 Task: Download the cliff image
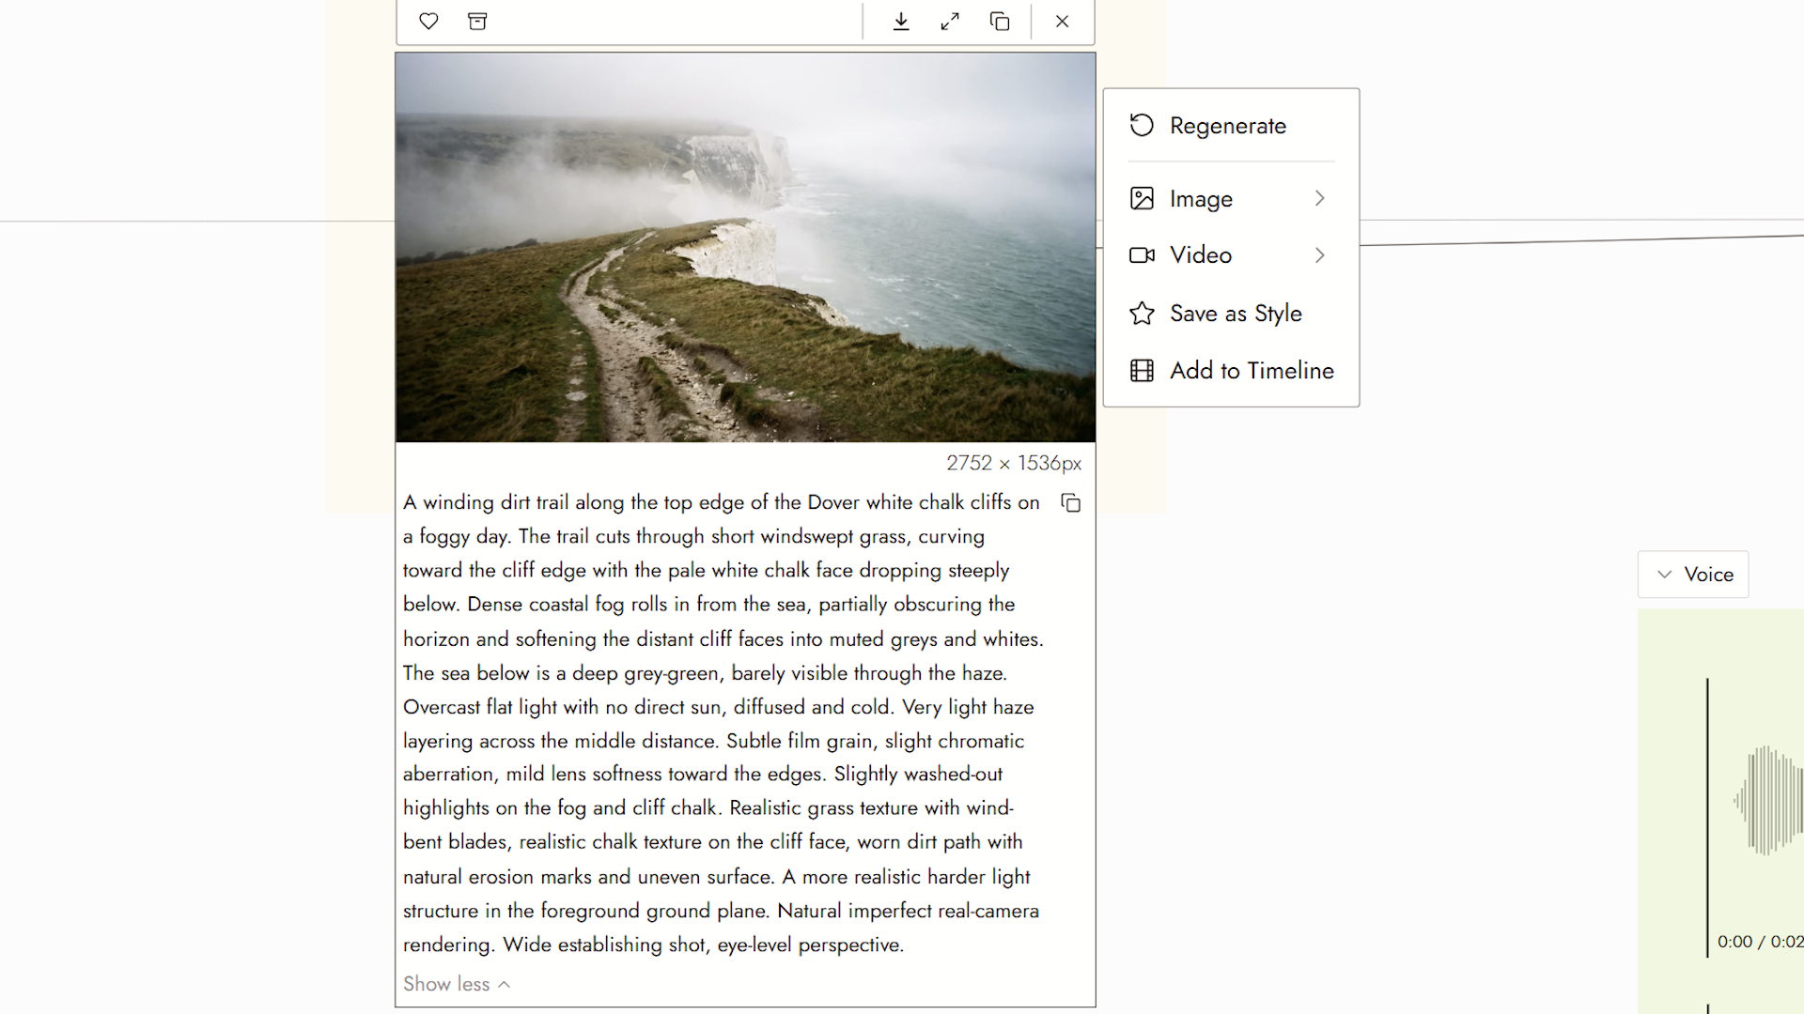click(x=901, y=21)
